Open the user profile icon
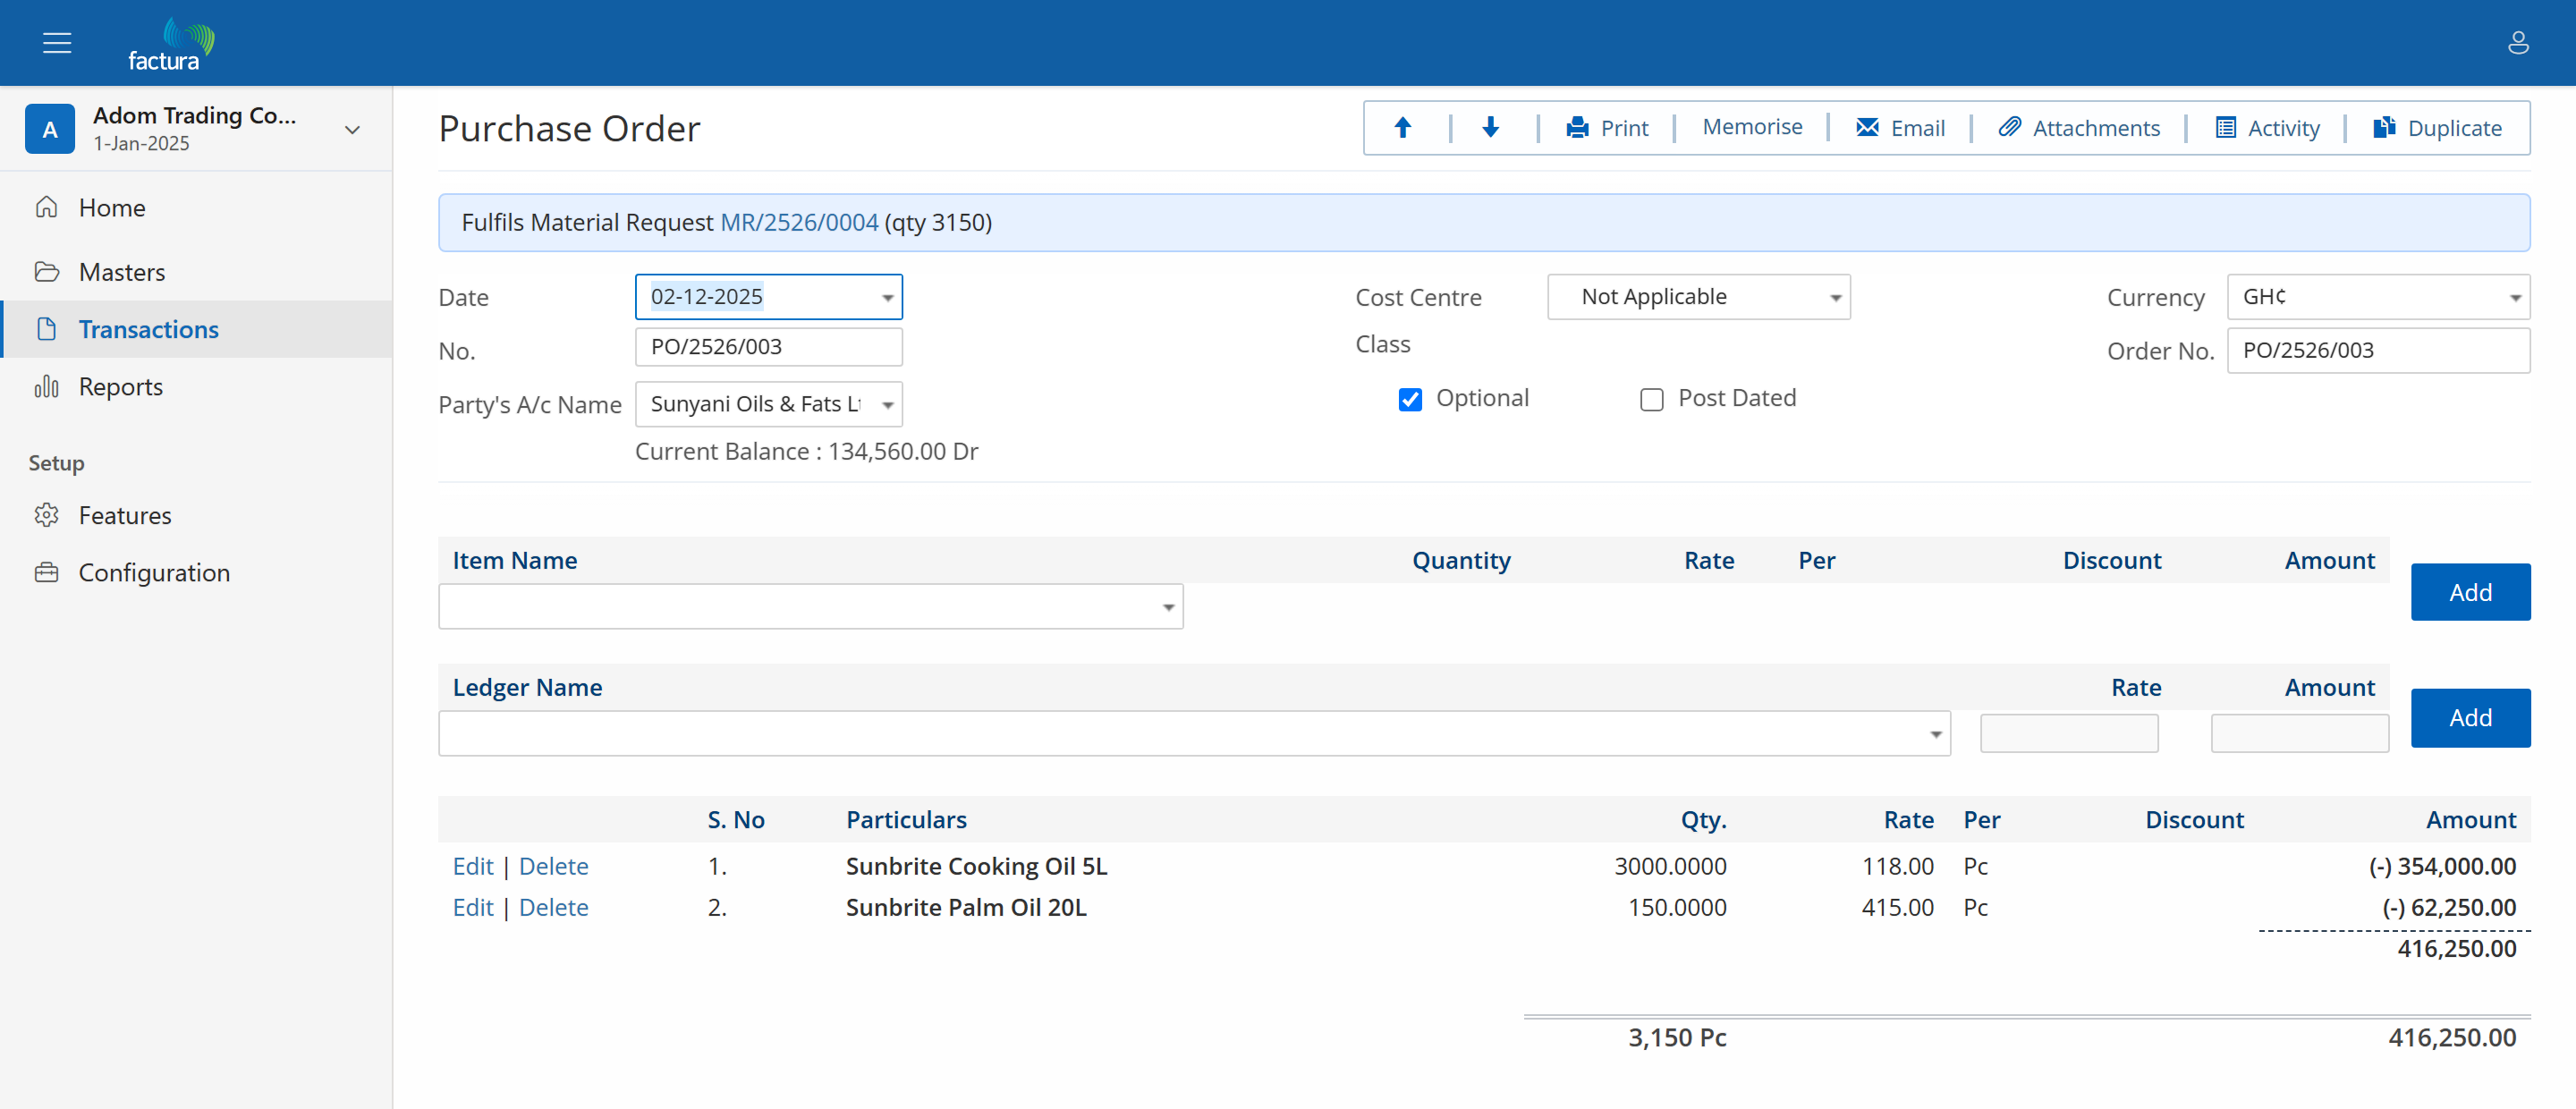Image resolution: width=2576 pixels, height=1109 pixels. (x=2518, y=43)
